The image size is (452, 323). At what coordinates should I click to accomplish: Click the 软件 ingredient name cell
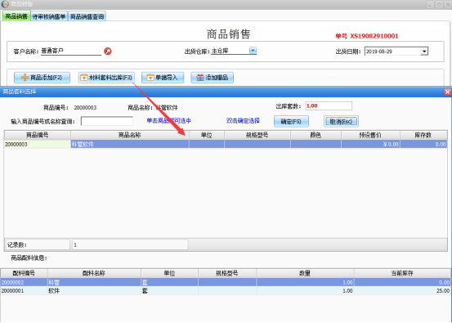coord(94,291)
